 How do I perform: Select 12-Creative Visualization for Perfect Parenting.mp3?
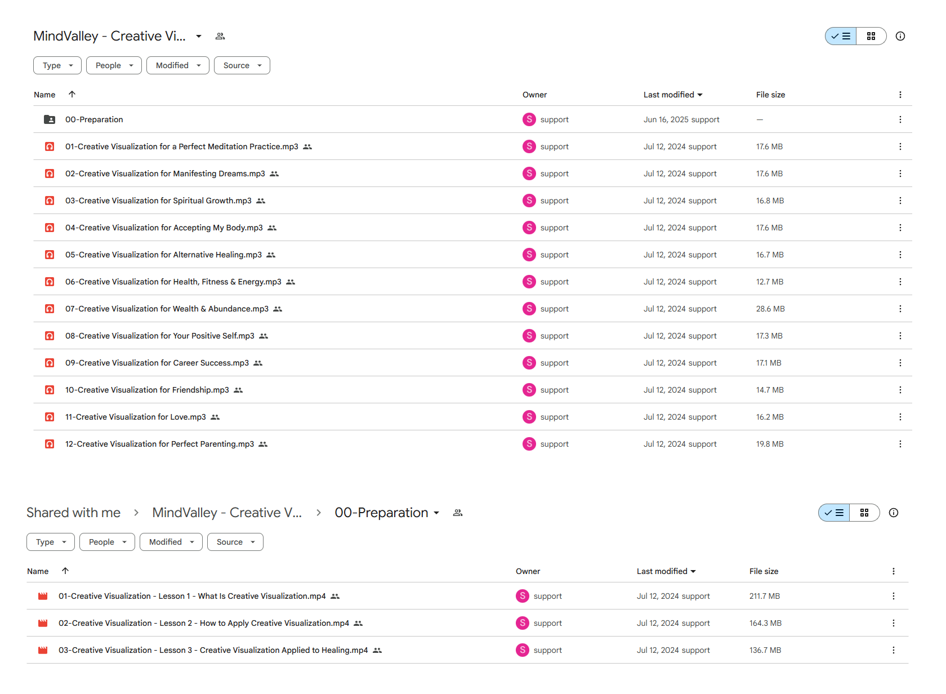(159, 444)
